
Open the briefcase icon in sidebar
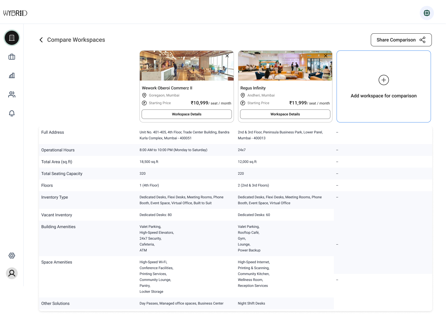[12, 57]
